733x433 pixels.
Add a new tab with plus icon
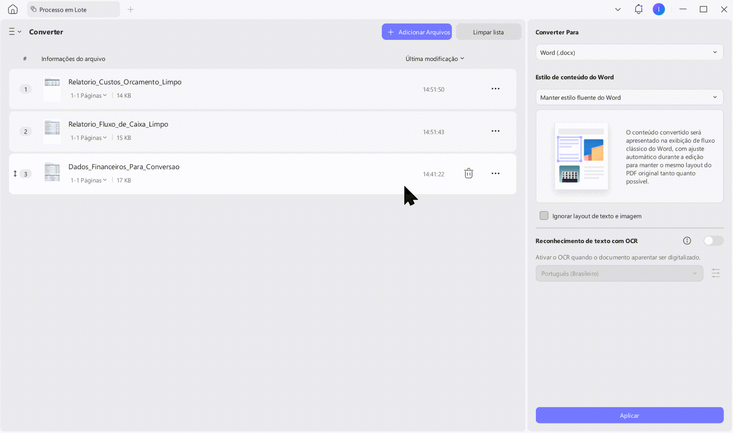[131, 9]
